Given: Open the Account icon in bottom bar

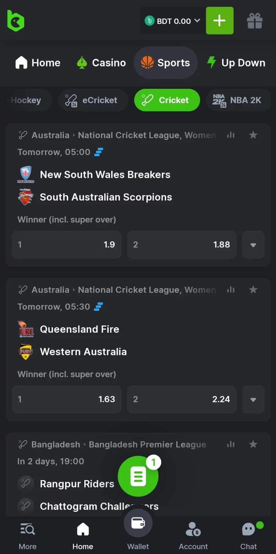Looking at the screenshot, I should coord(193,530).
